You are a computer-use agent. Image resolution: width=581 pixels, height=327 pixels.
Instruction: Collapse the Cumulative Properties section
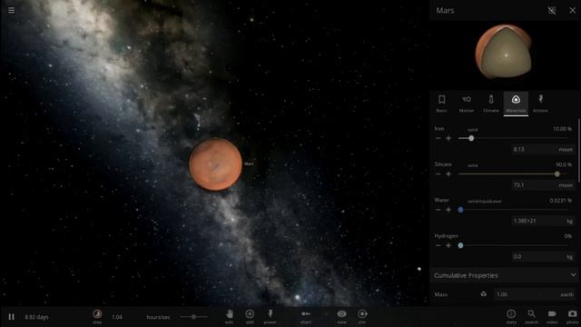573,275
